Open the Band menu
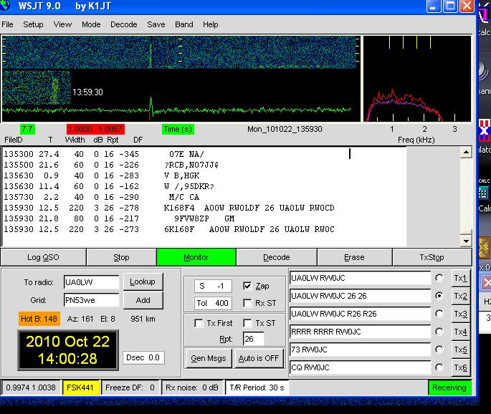Viewport: 491px width, 414px height. pos(183,24)
